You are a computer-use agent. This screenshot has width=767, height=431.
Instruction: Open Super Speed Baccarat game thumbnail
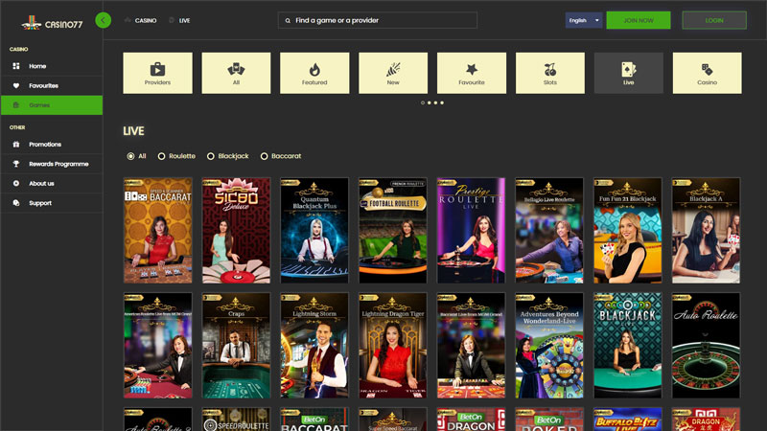tap(393, 420)
